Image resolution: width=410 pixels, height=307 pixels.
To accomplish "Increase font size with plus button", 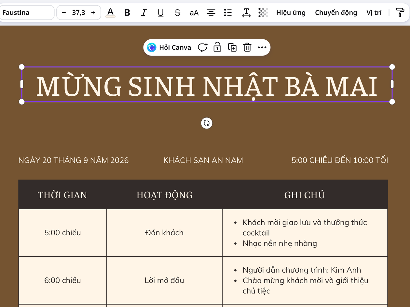I will 93,13.
